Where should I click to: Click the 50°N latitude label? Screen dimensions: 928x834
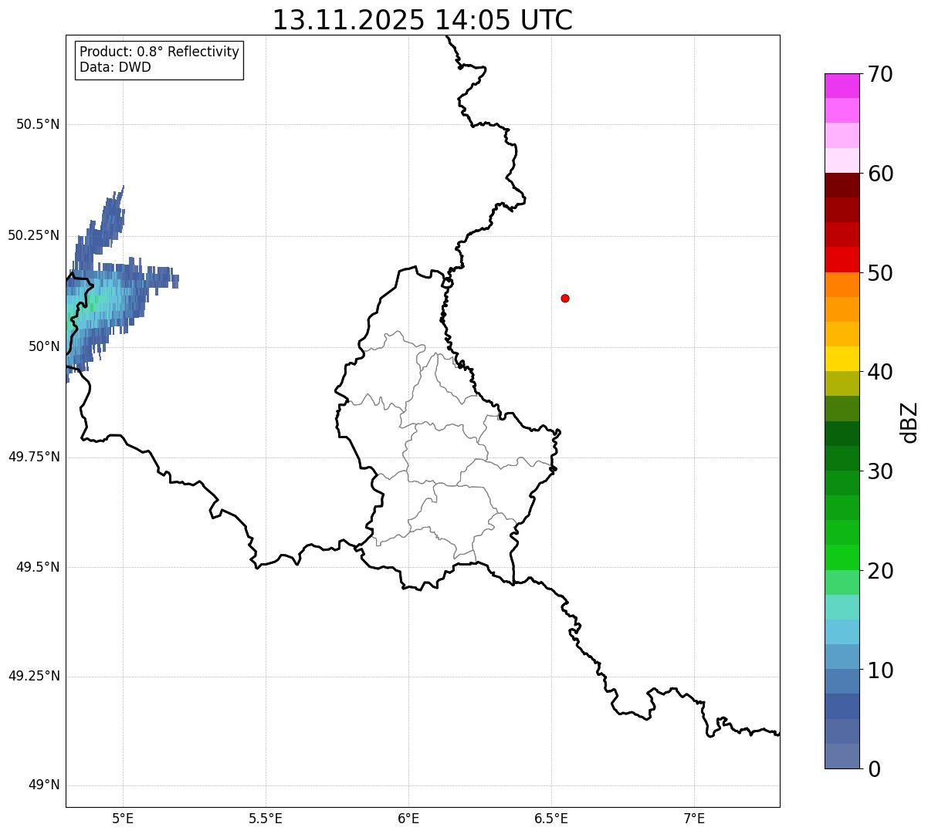pyautogui.click(x=44, y=346)
